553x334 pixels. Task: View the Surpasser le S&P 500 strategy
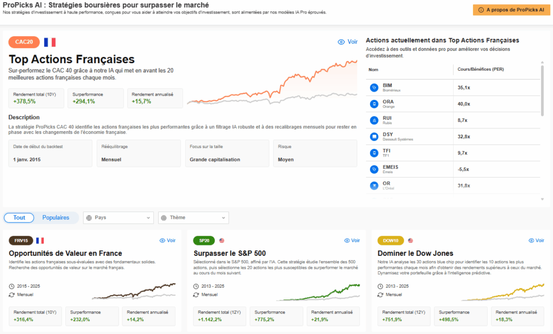352,241
